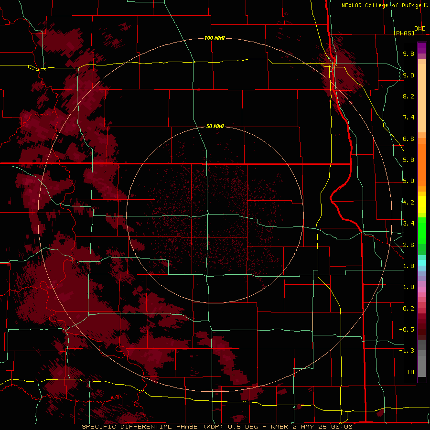430x430 pixels.
Task: Click the DKD label above the color scale
Action: click(420, 29)
